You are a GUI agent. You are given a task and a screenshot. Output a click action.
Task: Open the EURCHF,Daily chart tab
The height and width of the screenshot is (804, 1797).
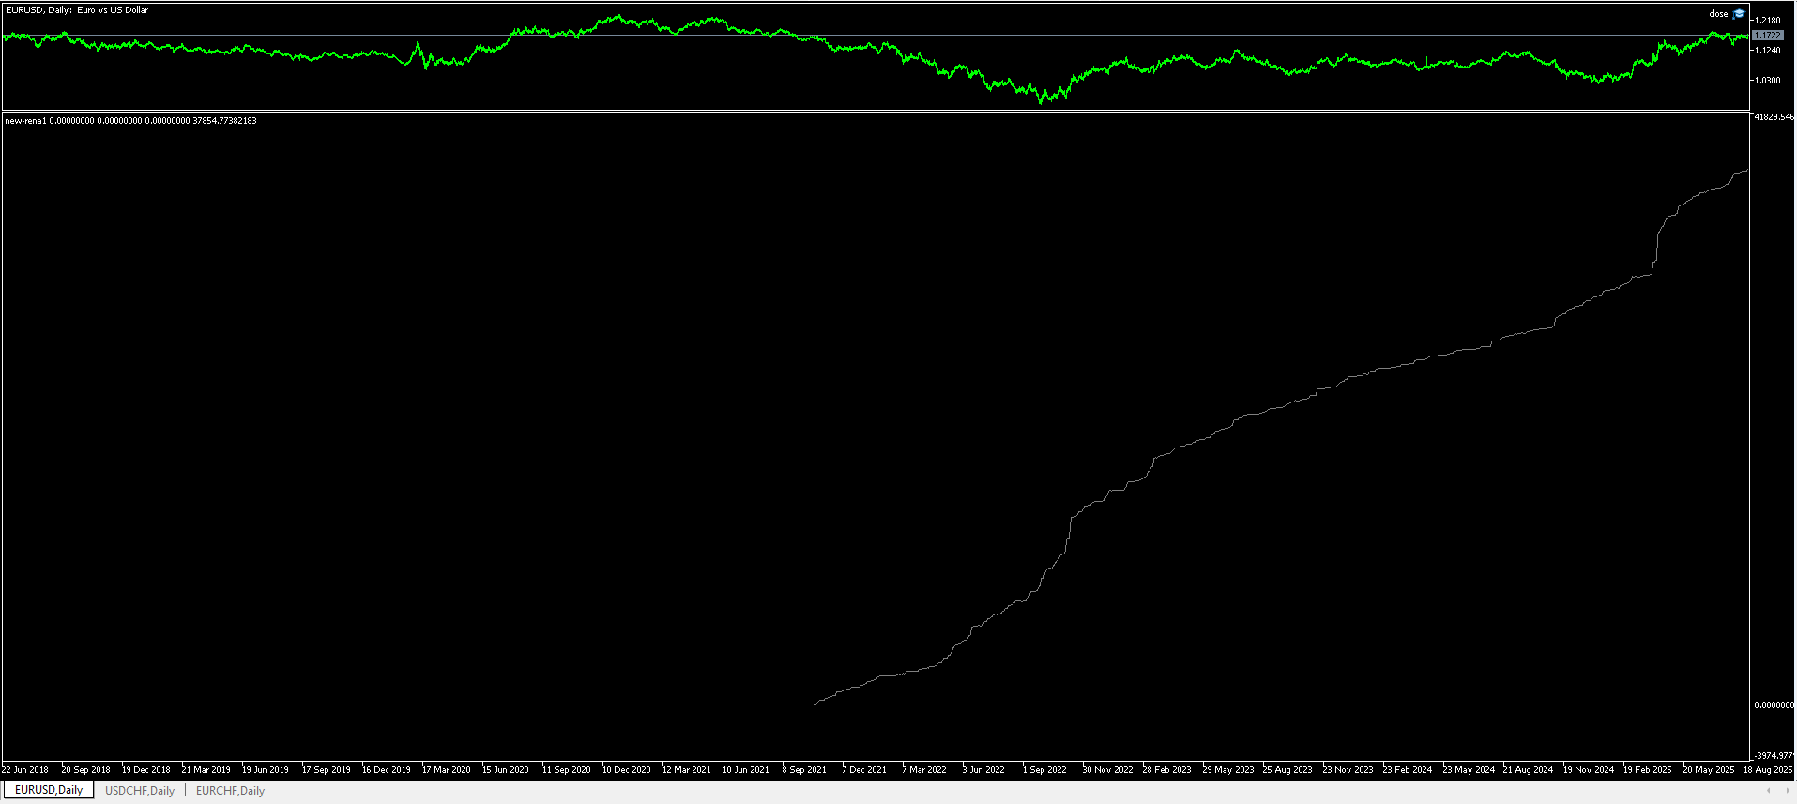tap(230, 791)
